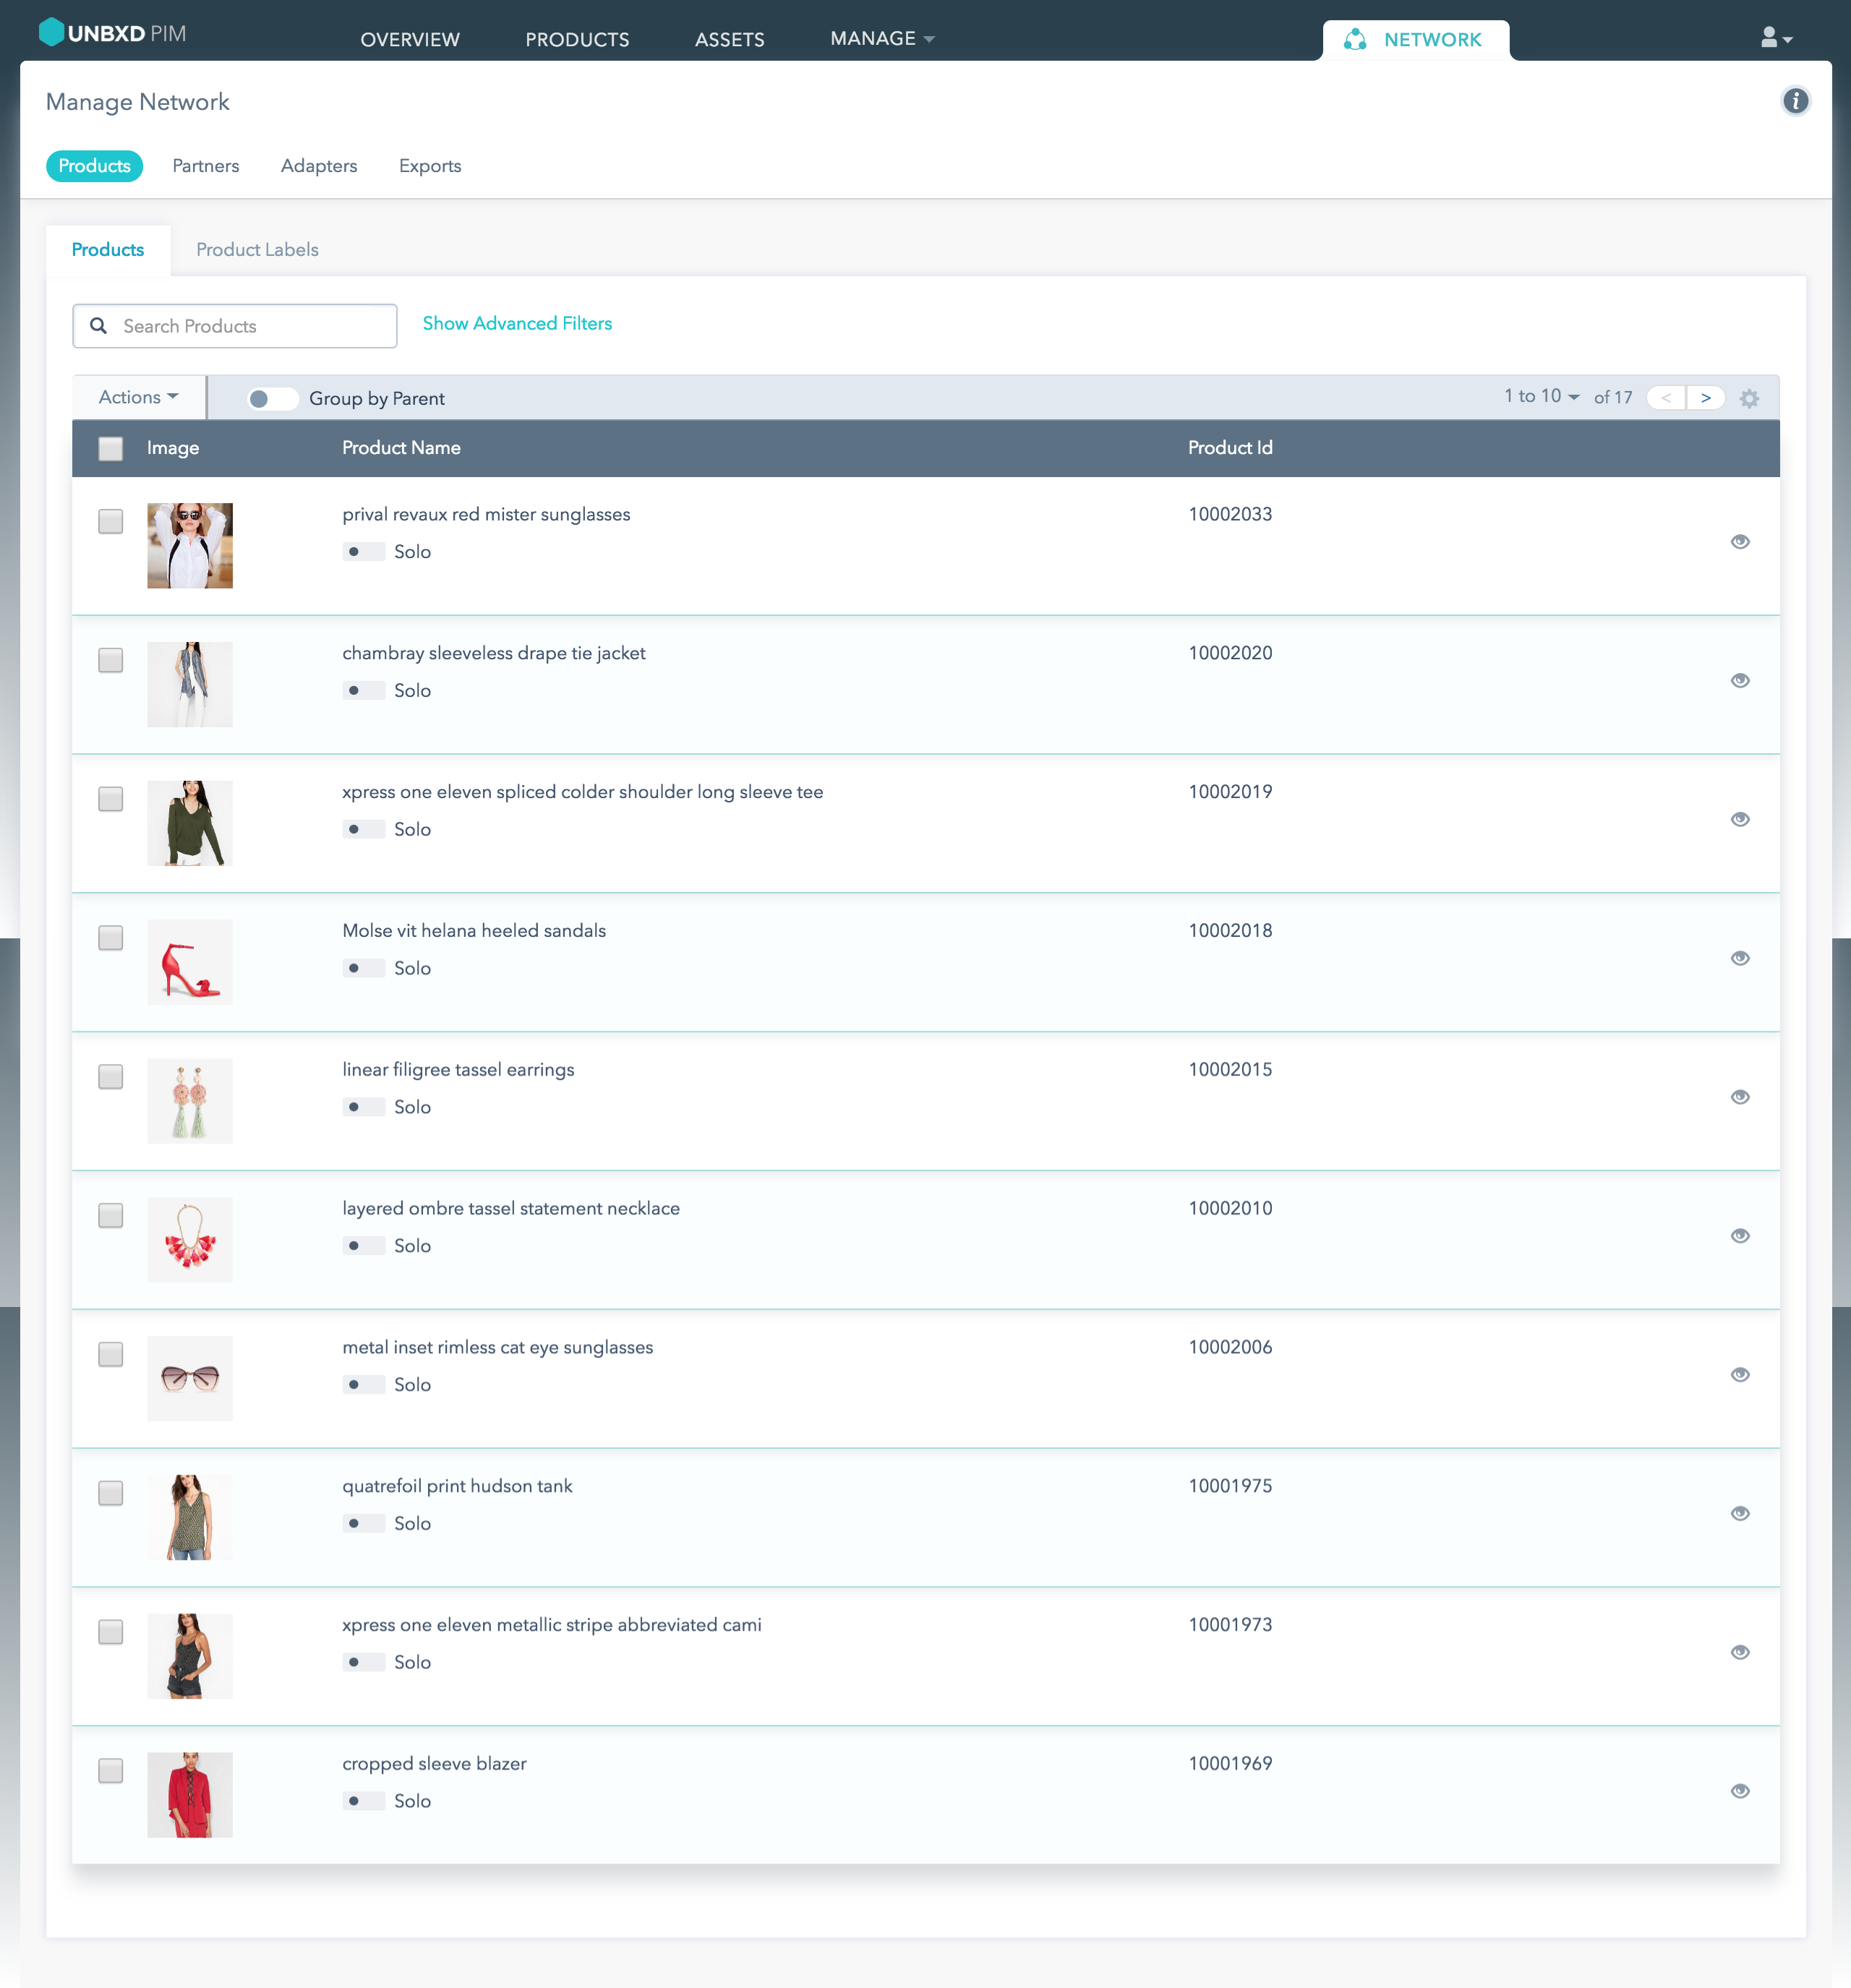Select the Products pill under Manage Network
The height and width of the screenshot is (1988, 1851).
pos(95,166)
